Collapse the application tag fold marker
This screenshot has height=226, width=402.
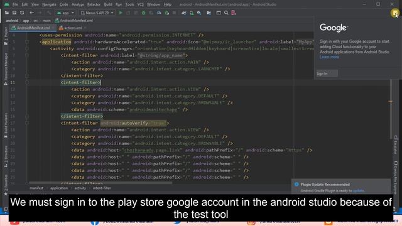(27, 42)
